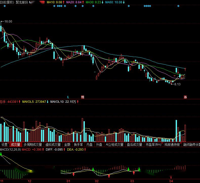Show the 金额 indicator tab

(67, 145)
